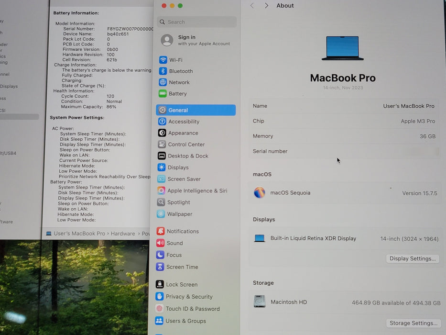The width and height of the screenshot is (446, 335).
Task: Click Hardware in System Information path bar
Action: (123, 234)
